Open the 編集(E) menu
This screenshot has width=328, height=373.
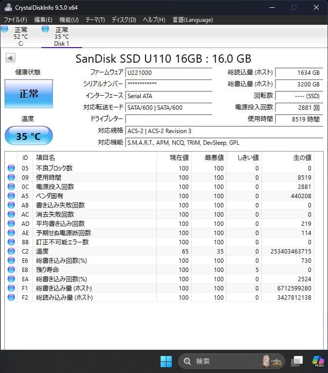pos(43,20)
